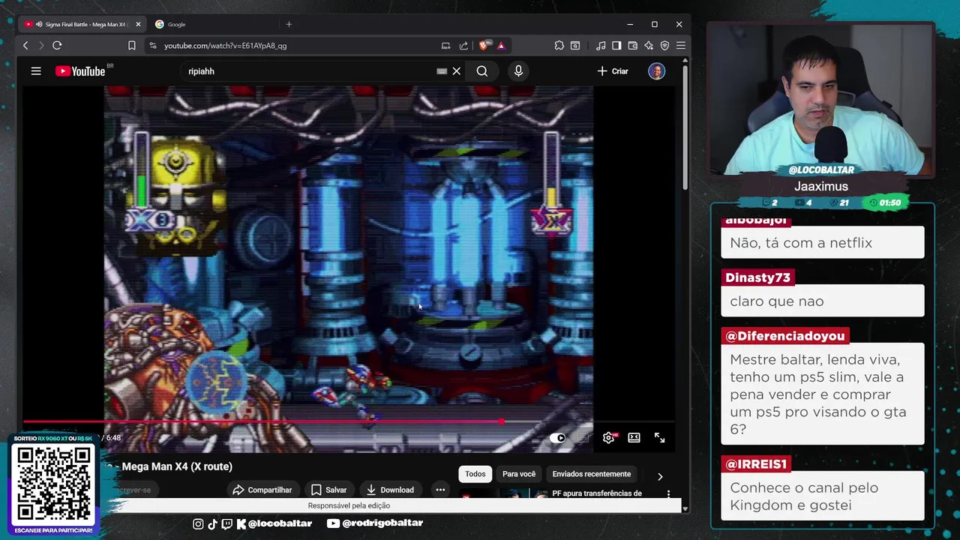Viewport: 960px width, 540px height.
Task: Open the Brave Wallet icon
Action: [x=633, y=46]
